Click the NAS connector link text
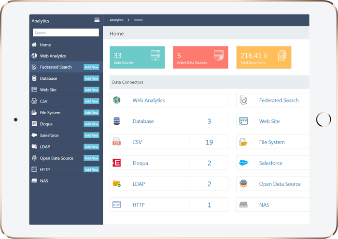338x239 pixels. tap(264, 205)
